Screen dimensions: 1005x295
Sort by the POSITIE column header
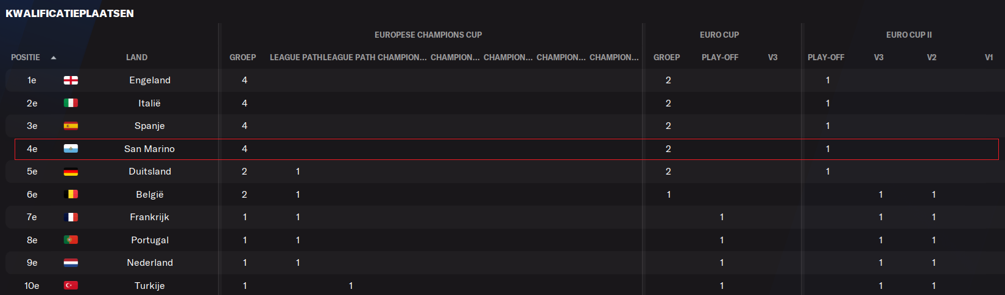pos(26,57)
